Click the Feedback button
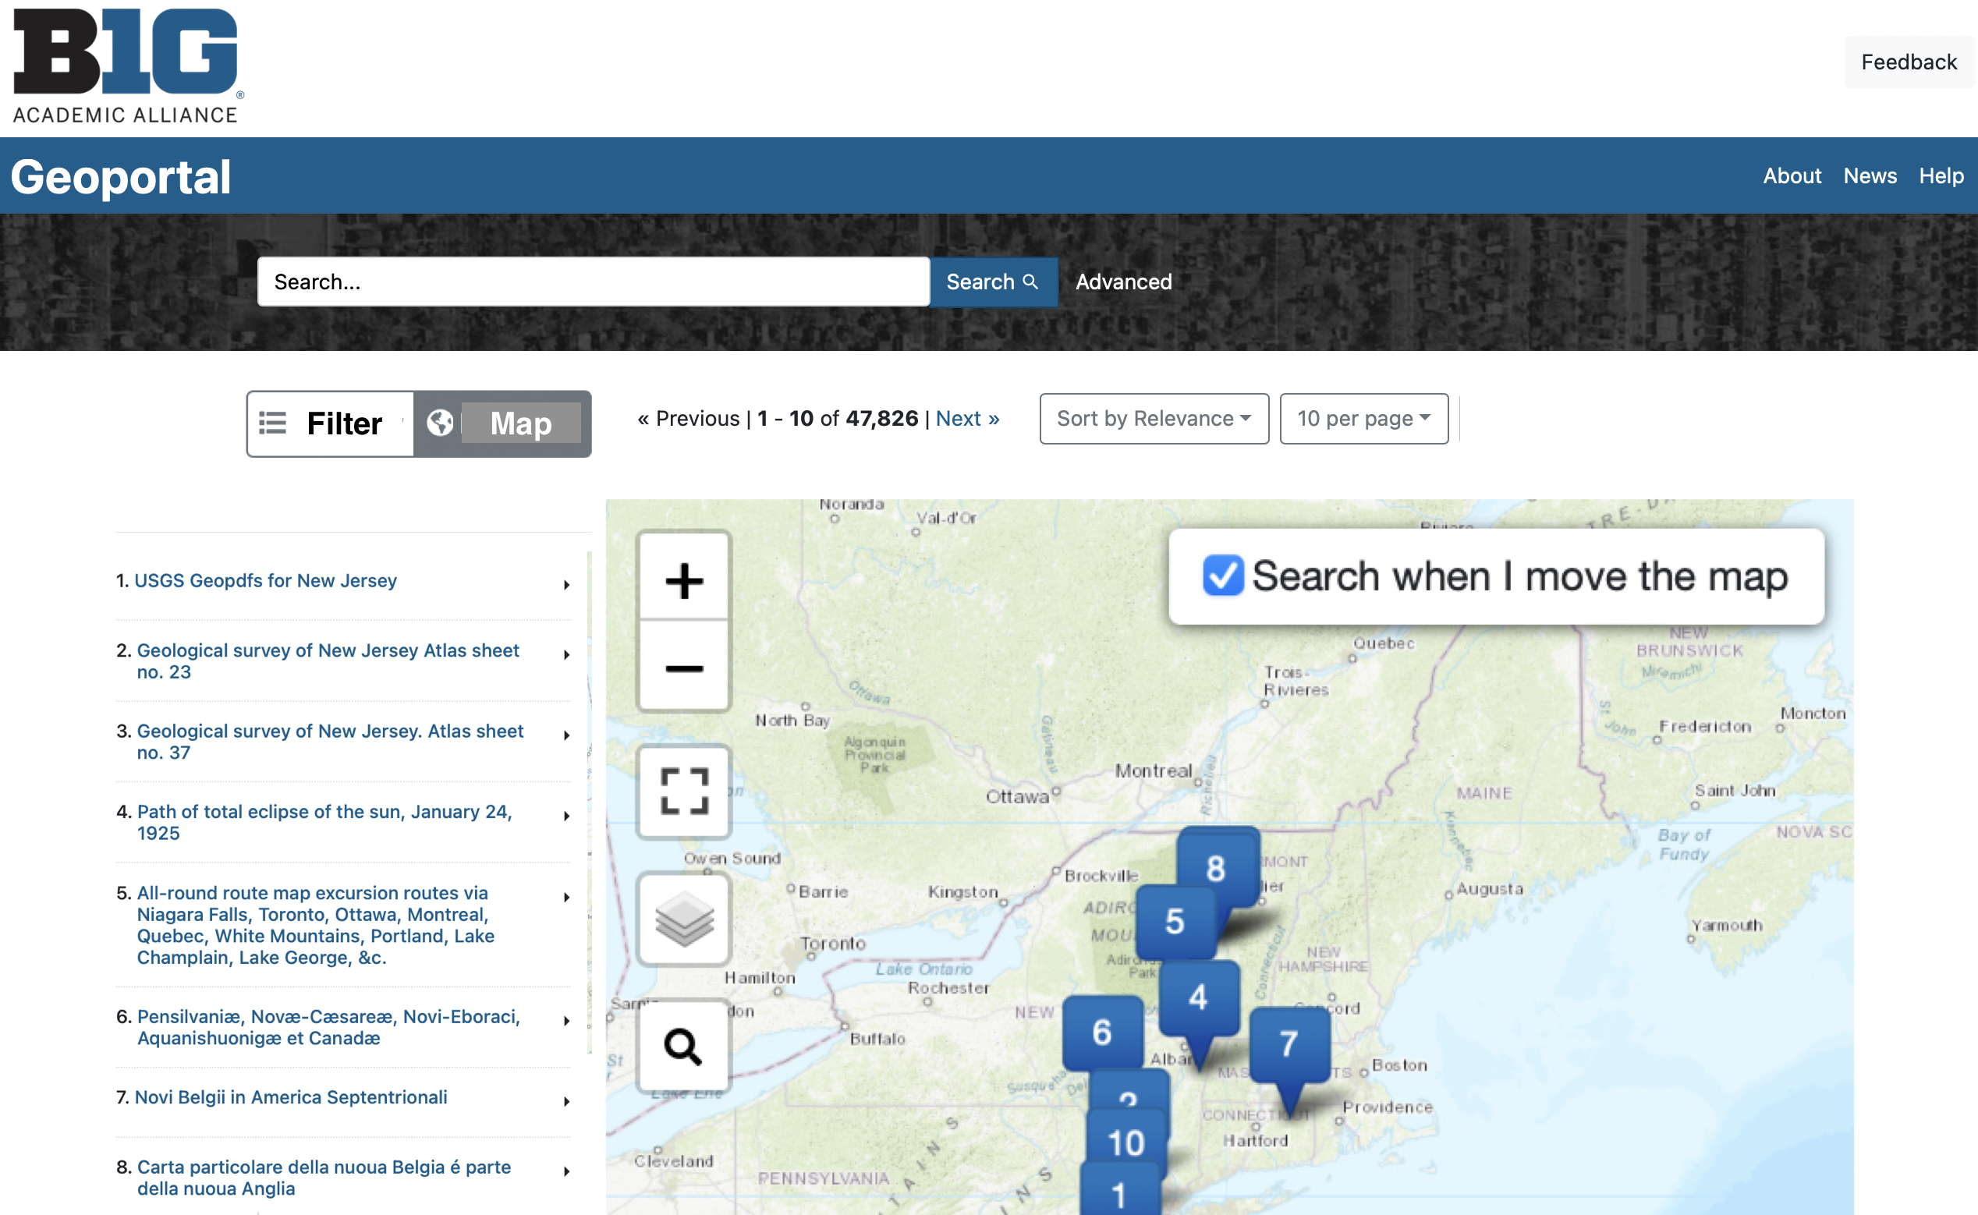The height and width of the screenshot is (1215, 1978). pos(1909,62)
